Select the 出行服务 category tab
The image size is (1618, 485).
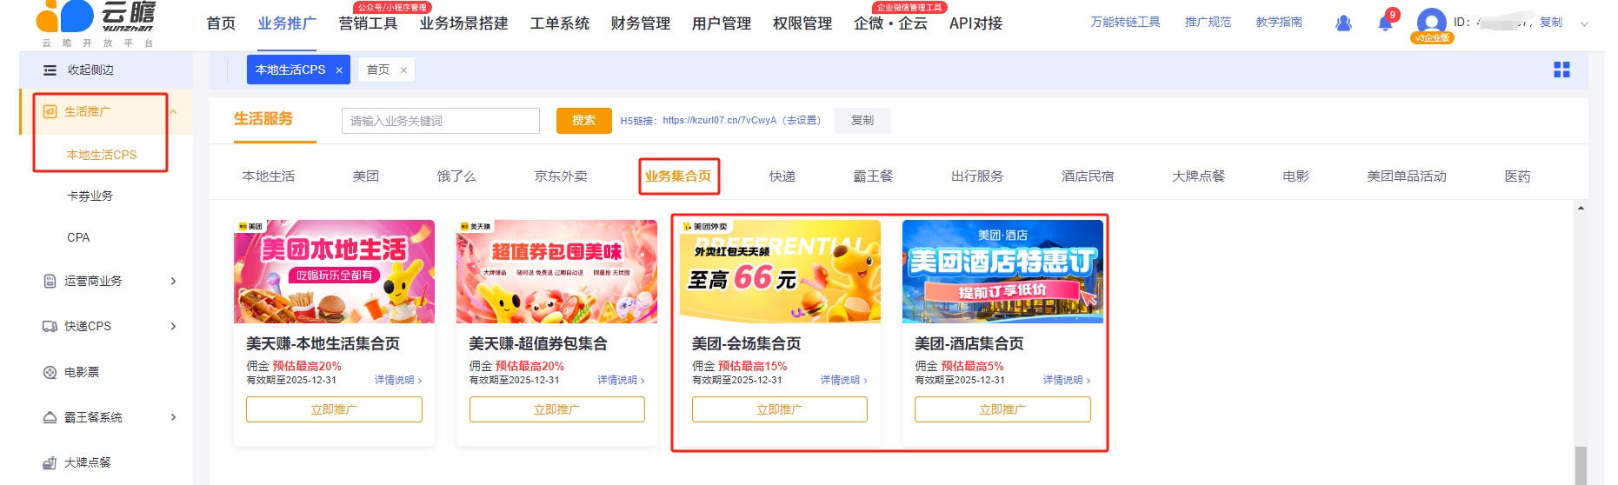point(977,176)
